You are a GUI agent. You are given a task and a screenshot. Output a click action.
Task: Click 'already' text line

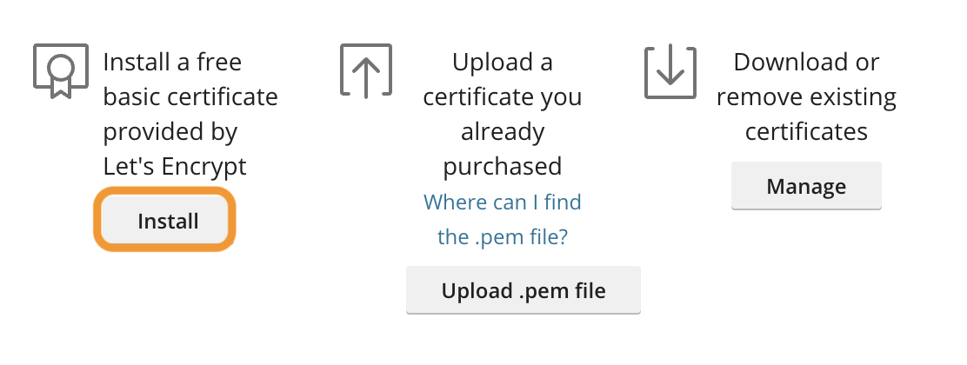click(x=503, y=131)
